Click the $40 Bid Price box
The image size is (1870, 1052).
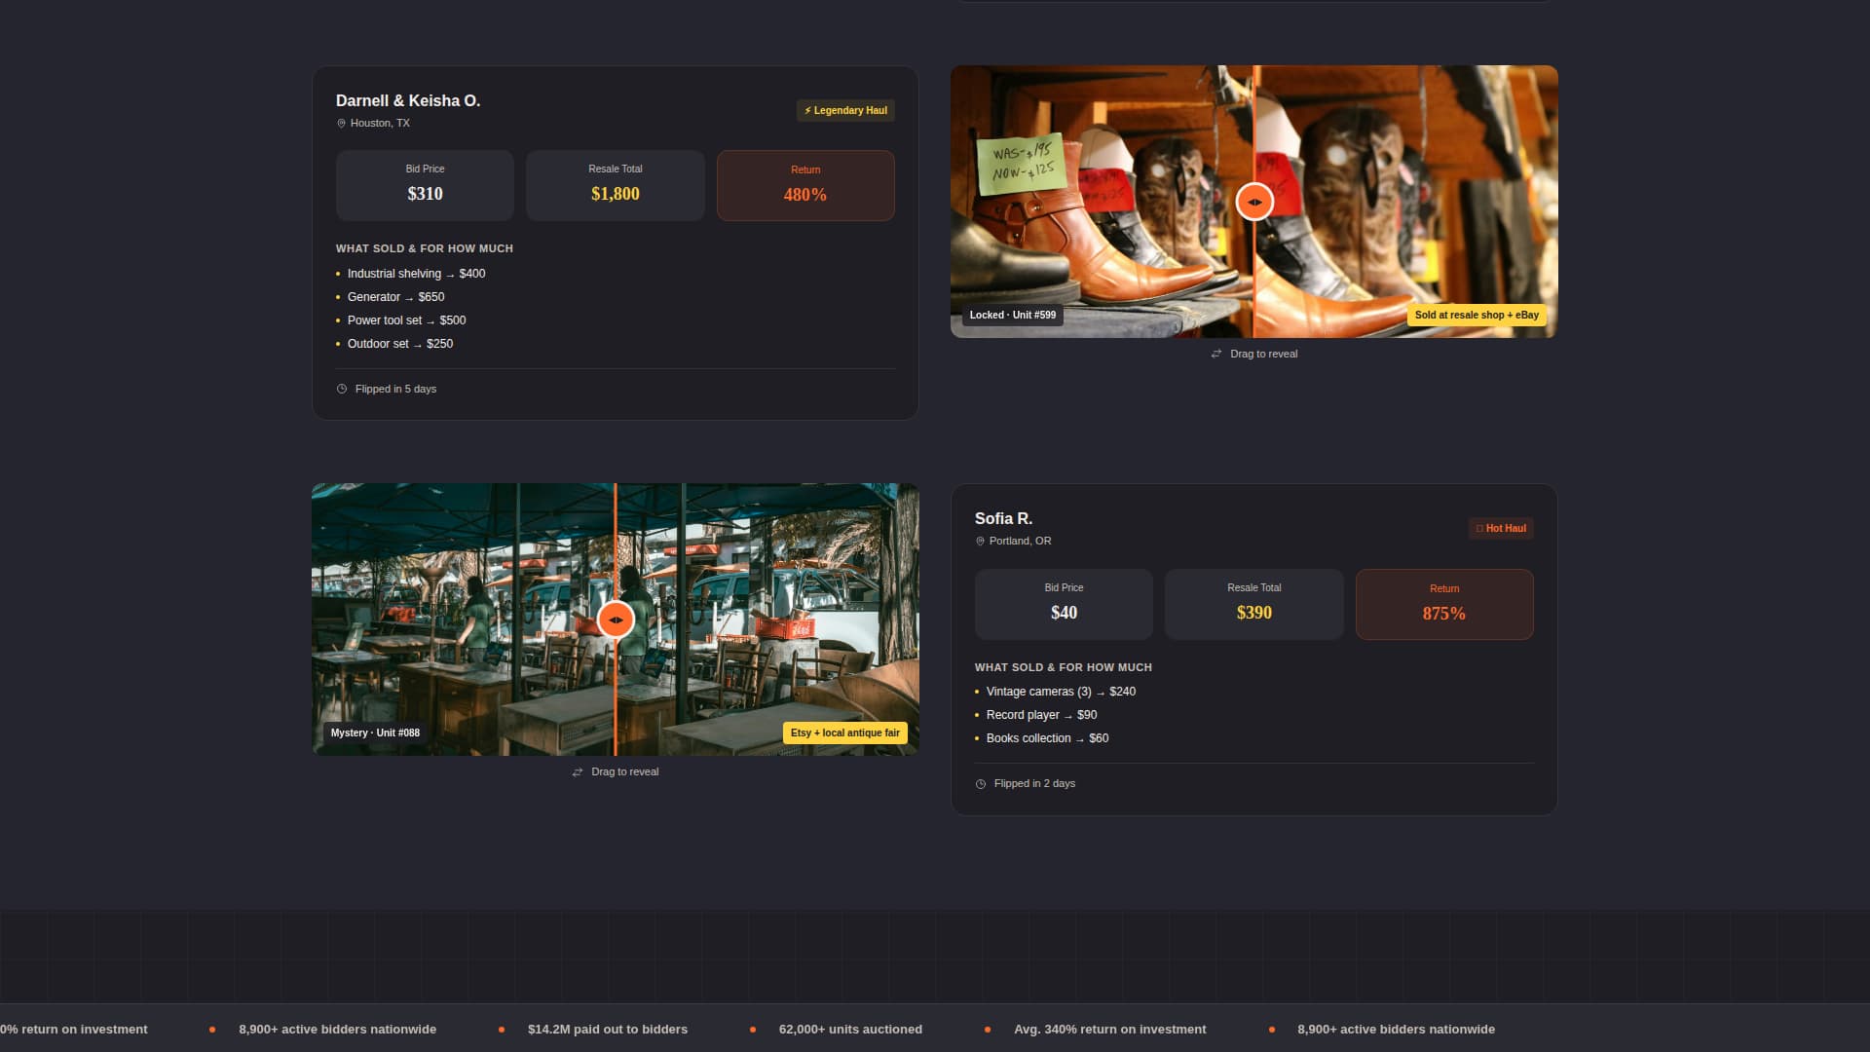click(1064, 604)
